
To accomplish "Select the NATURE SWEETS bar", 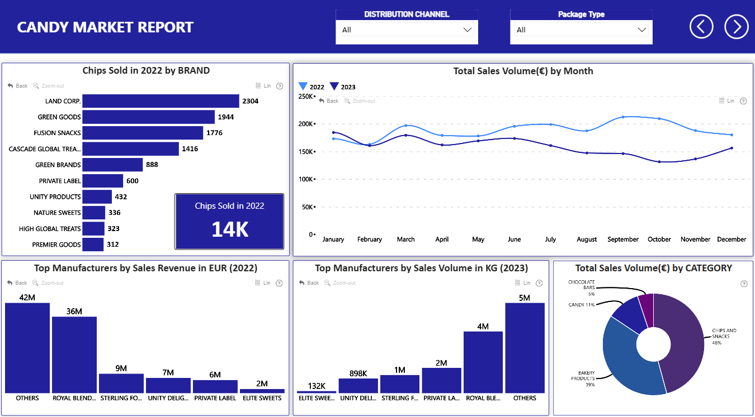I will (x=93, y=213).
